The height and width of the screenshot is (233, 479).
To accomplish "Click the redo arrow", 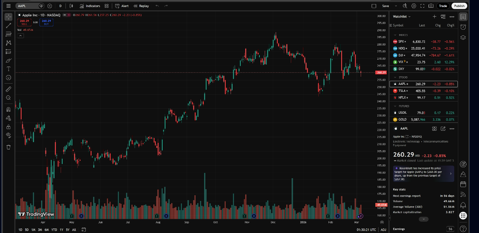I will click(x=166, y=6).
